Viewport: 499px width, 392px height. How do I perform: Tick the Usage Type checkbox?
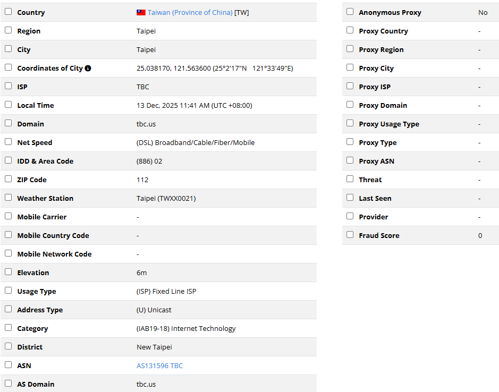[x=9, y=291]
